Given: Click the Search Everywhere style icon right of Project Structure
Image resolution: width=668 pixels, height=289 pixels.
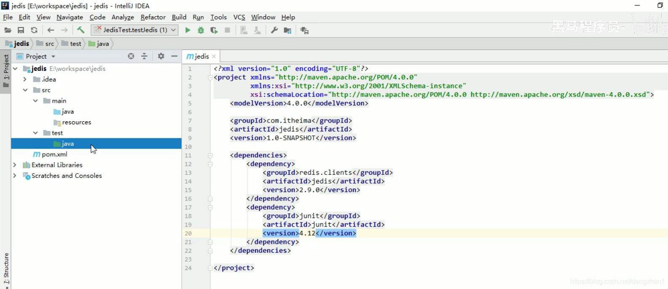Looking at the screenshot, I should coord(304,30).
